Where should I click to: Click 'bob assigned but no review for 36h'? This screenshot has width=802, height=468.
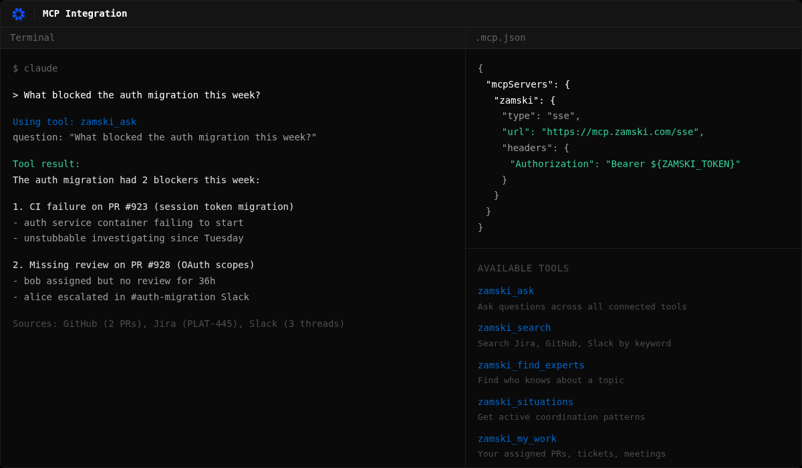coord(114,281)
